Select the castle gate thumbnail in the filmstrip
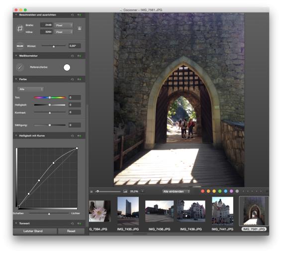This screenshot has width=282, height=254. (x=254, y=211)
